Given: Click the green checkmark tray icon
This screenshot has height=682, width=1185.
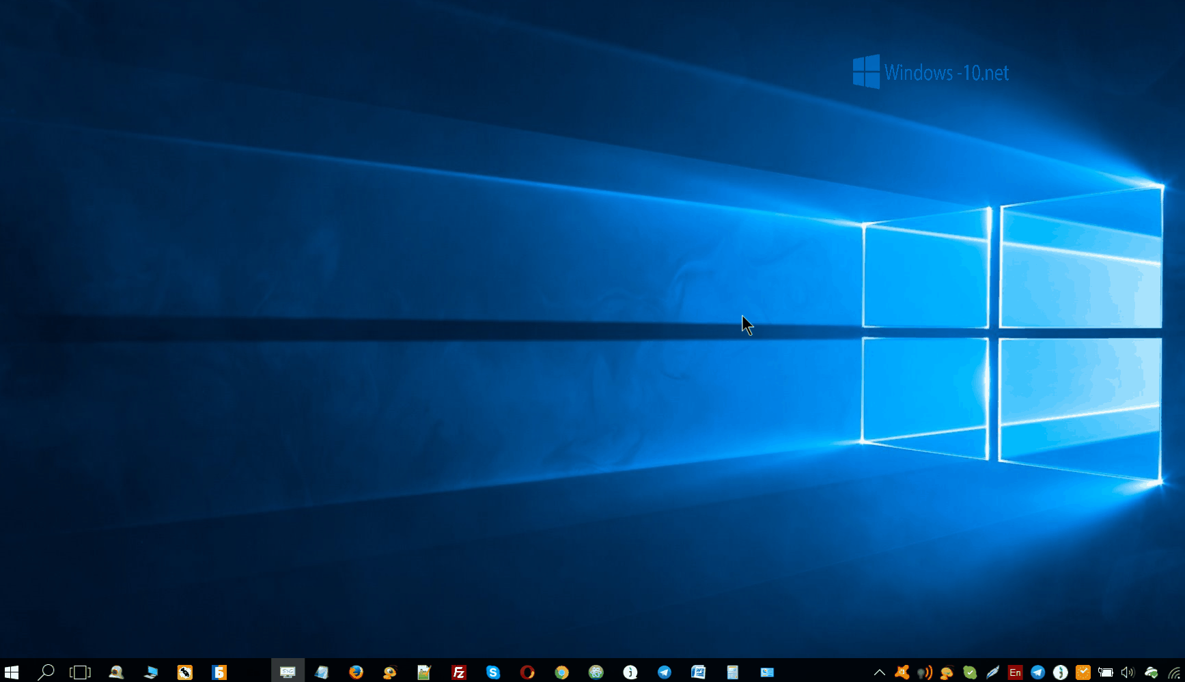Looking at the screenshot, I should (970, 672).
